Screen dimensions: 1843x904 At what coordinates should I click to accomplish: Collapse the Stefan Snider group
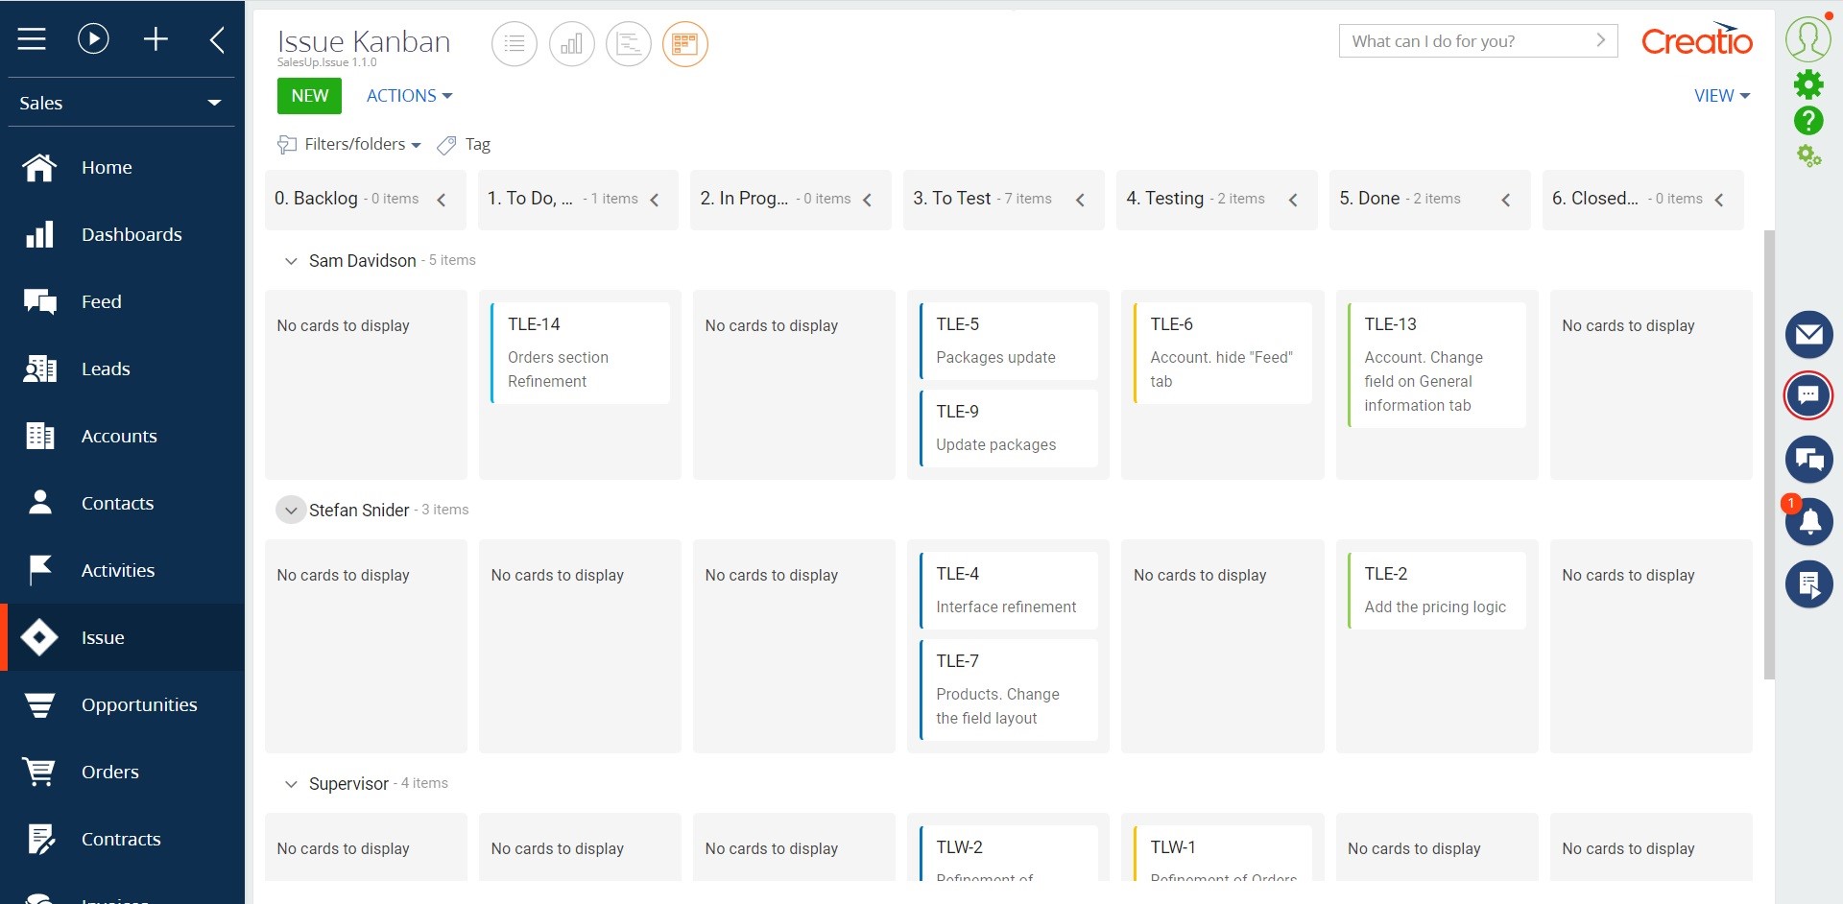click(x=290, y=510)
